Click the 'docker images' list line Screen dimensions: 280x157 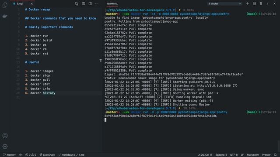click(x=39, y=71)
